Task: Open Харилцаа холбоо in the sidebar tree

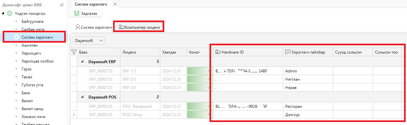Action: pyautogui.click(x=37, y=61)
